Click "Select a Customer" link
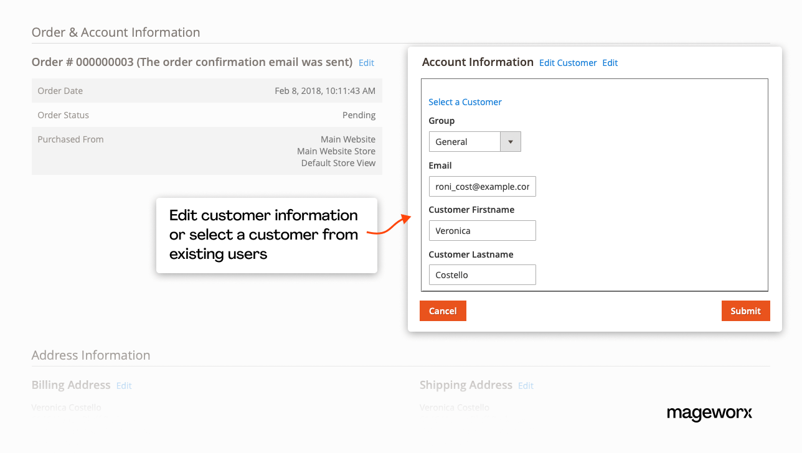 click(465, 101)
